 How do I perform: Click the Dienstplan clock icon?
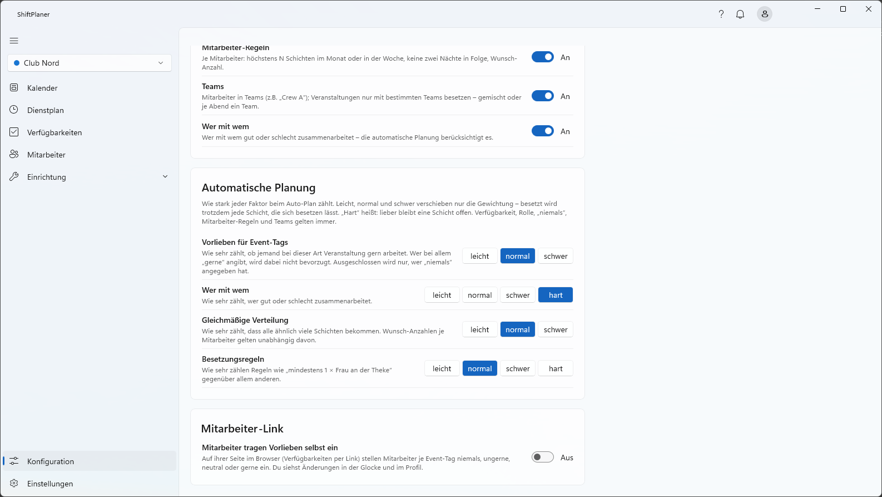pyautogui.click(x=14, y=110)
